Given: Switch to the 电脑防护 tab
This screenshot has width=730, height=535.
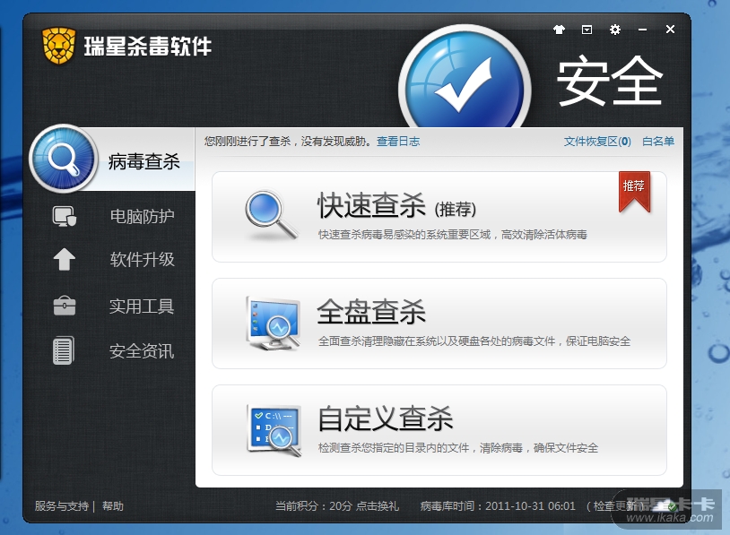Looking at the screenshot, I should pos(142,216).
